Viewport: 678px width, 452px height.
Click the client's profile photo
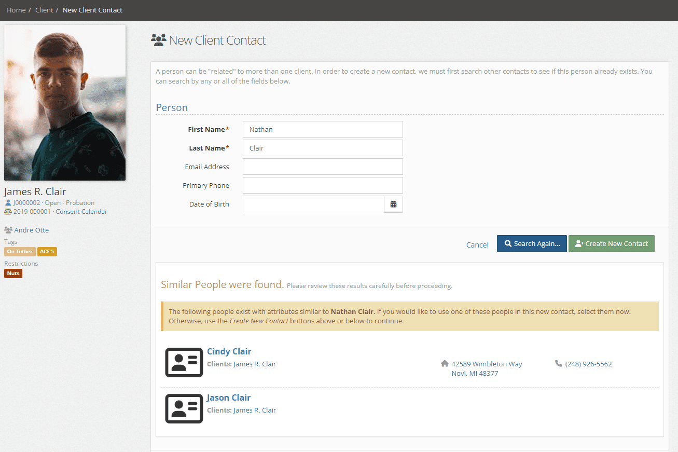point(64,102)
